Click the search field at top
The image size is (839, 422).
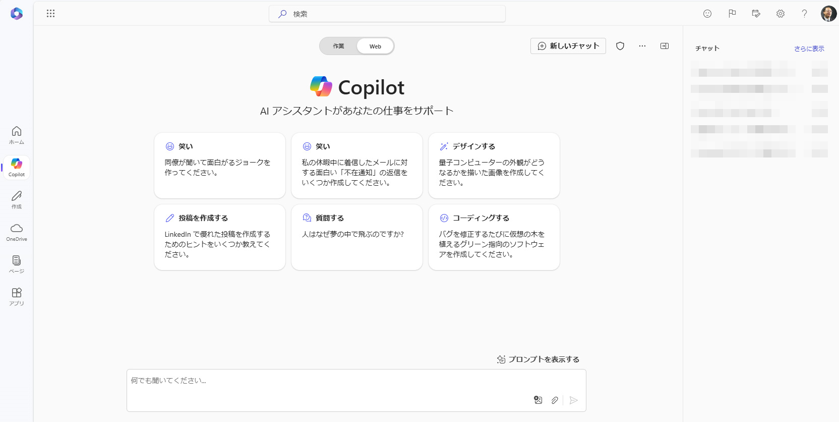387,14
